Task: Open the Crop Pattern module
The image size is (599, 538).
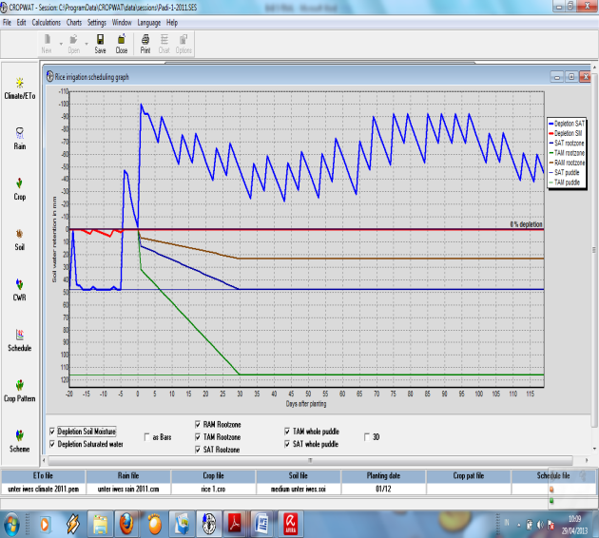Action: pyautogui.click(x=19, y=391)
